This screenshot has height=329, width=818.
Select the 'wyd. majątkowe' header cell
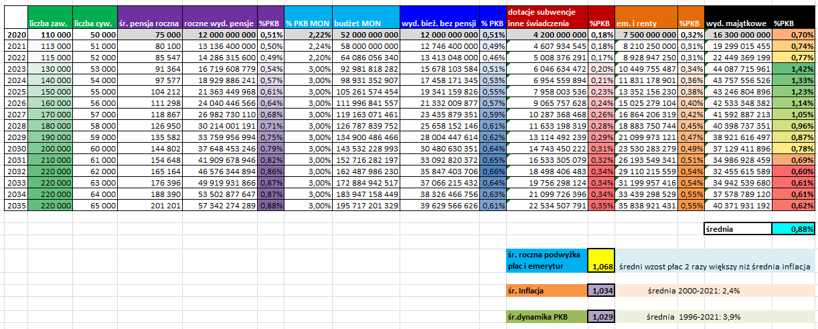tap(738, 17)
